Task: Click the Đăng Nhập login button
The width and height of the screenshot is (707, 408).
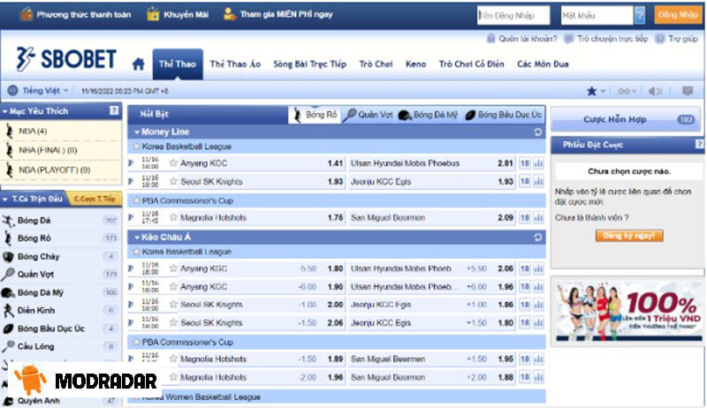Action: [x=678, y=15]
